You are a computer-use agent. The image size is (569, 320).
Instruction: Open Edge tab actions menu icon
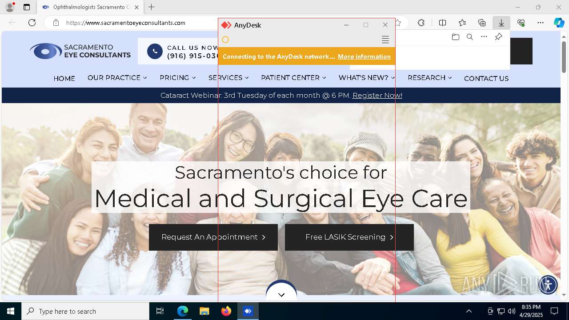coord(27,7)
